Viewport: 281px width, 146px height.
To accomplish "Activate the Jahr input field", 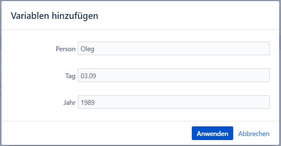I will (174, 102).
